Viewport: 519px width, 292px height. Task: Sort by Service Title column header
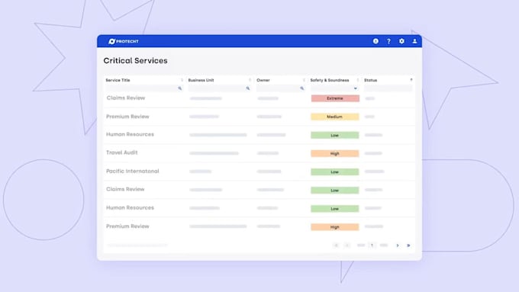tap(118, 80)
